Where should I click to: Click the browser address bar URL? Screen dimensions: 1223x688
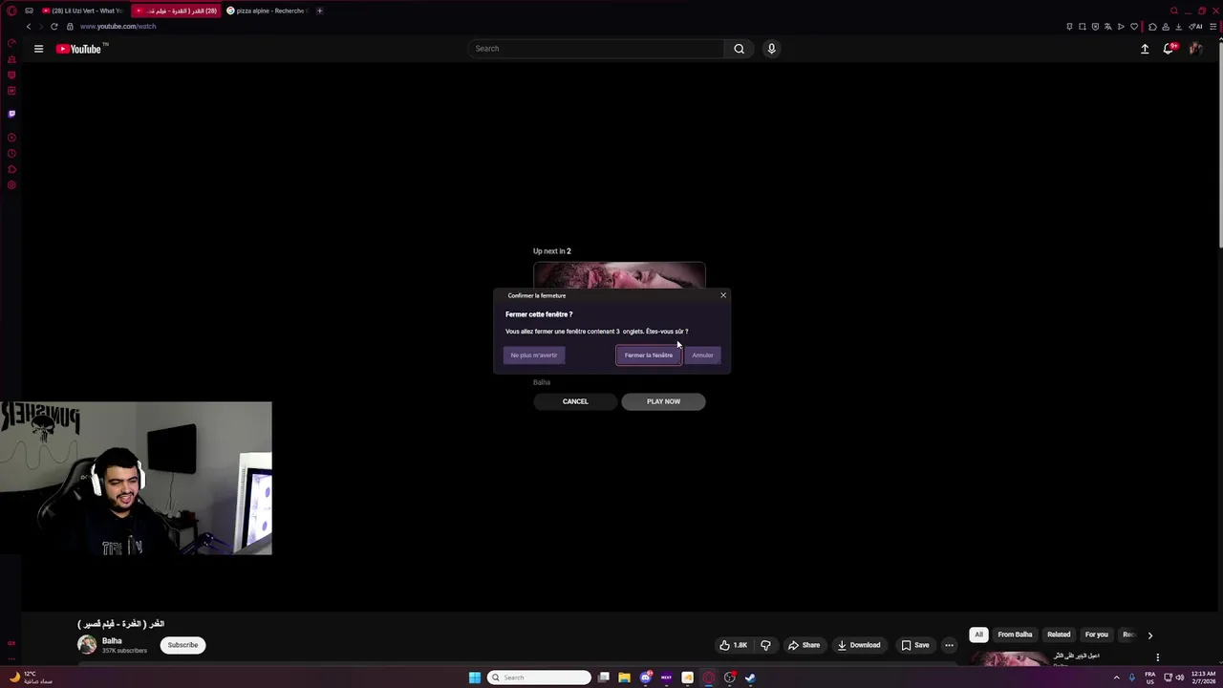tap(118, 26)
